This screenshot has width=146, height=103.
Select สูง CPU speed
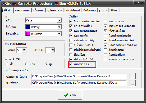pyautogui.click(x=46, y=64)
